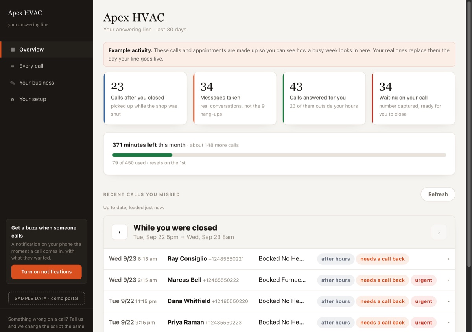The height and width of the screenshot is (332, 472).
Task: Open Your business section
Action: tap(46, 83)
